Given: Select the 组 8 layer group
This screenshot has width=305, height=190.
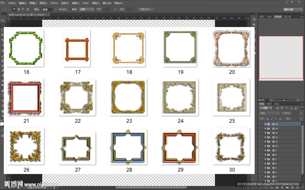Looking at the screenshot, I should click(280, 155).
